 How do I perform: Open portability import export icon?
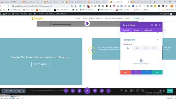(108, 91)
